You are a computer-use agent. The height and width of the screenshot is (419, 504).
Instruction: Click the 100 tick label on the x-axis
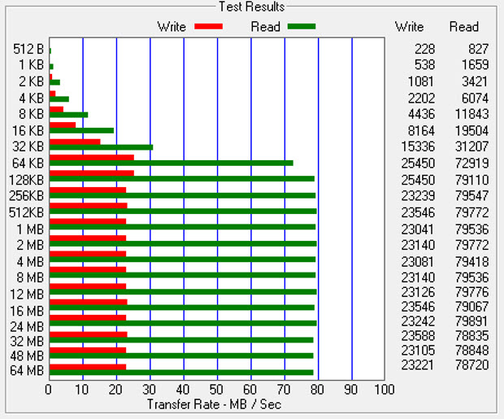(x=384, y=390)
